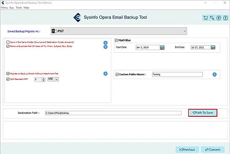Click info icon beside Custom Folder Name
This screenshot has width=230, height=154.
[214, 74]
